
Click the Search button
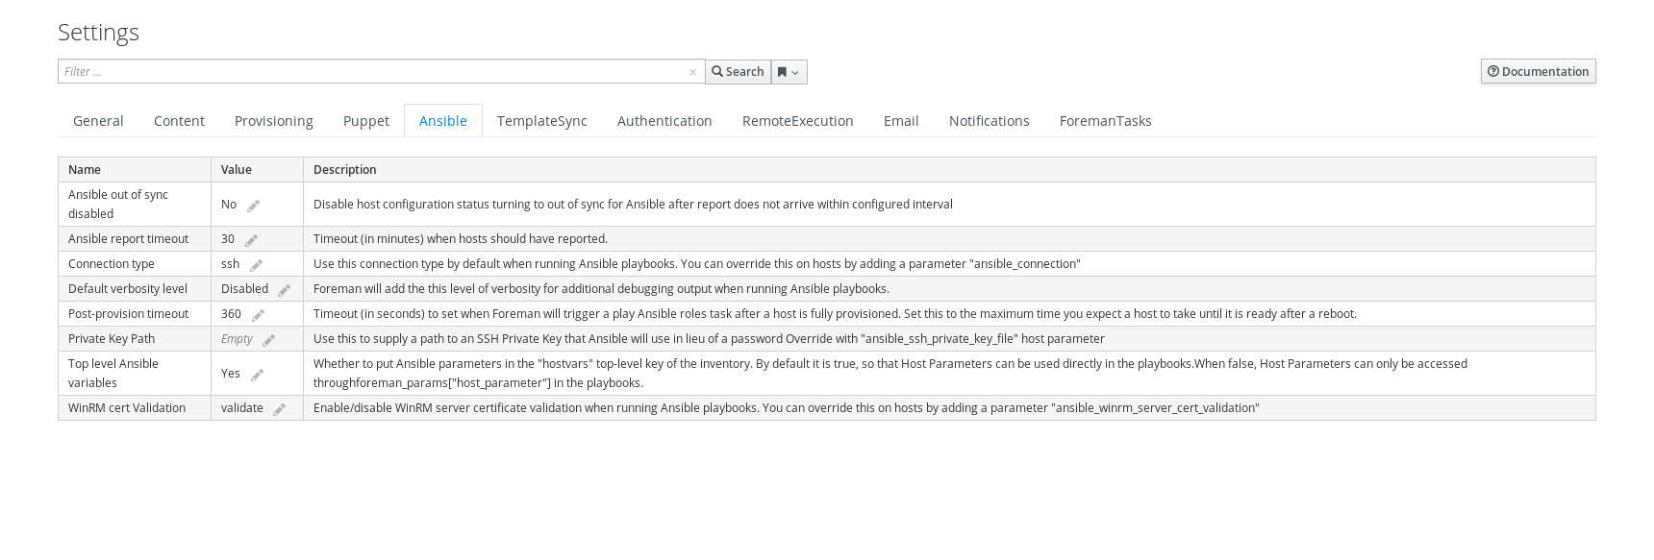(x=738, y=72)
